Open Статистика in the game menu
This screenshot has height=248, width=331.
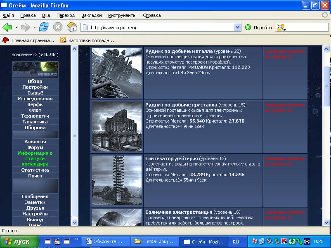pos(35,170)
